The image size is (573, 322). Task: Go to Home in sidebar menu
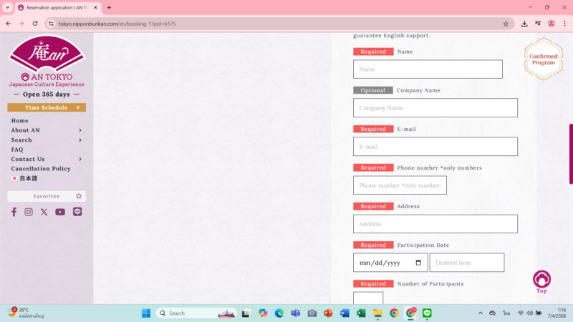click(20, 121)
